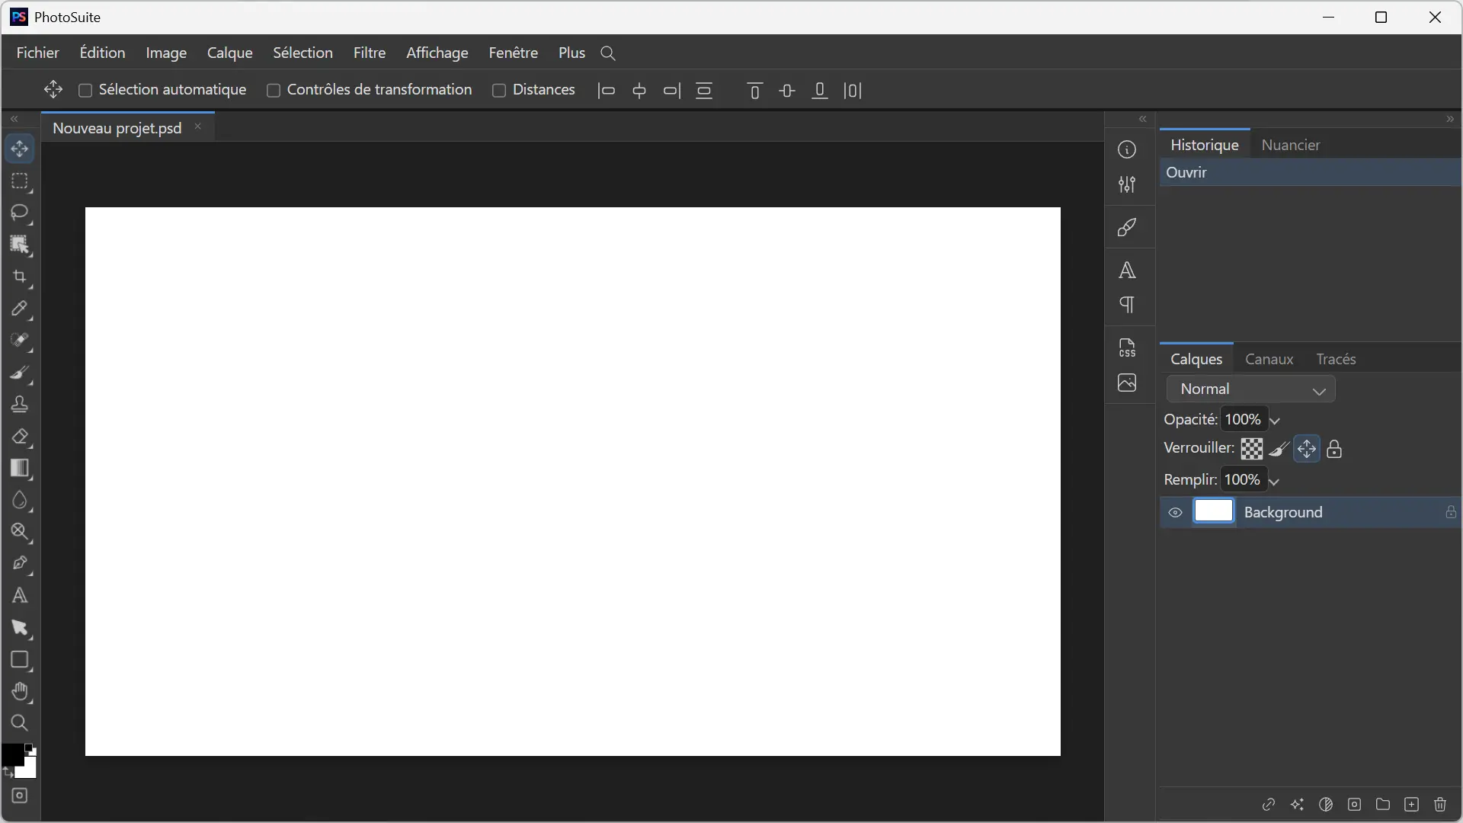Select the Gradient tool
The width and height of the screenshot is (1463, 823).
click(x=20, y=469)
